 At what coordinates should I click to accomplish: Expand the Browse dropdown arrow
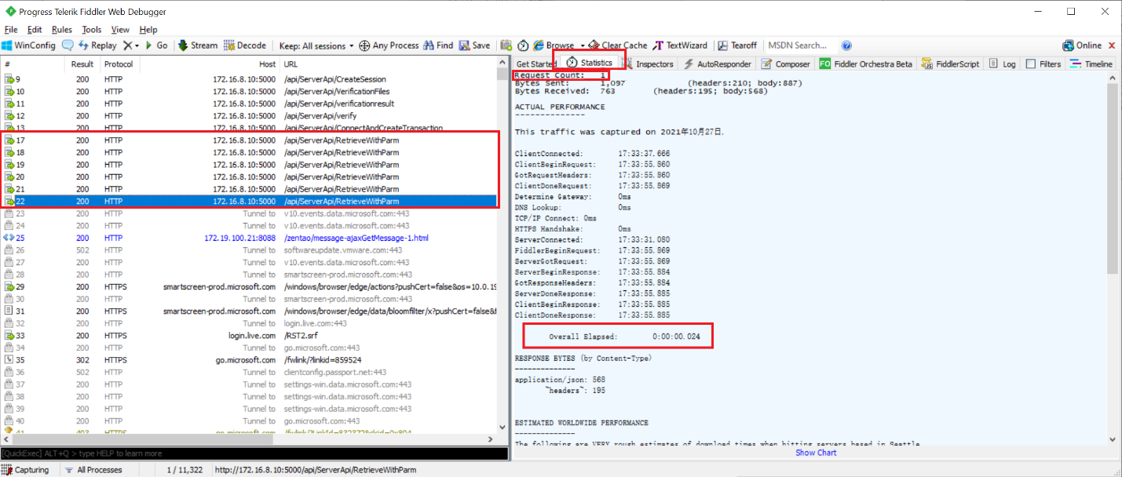583,46
